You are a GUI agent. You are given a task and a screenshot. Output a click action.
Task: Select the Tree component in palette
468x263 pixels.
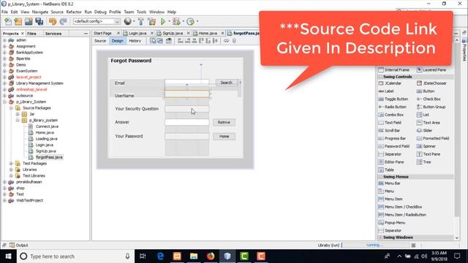424,162
